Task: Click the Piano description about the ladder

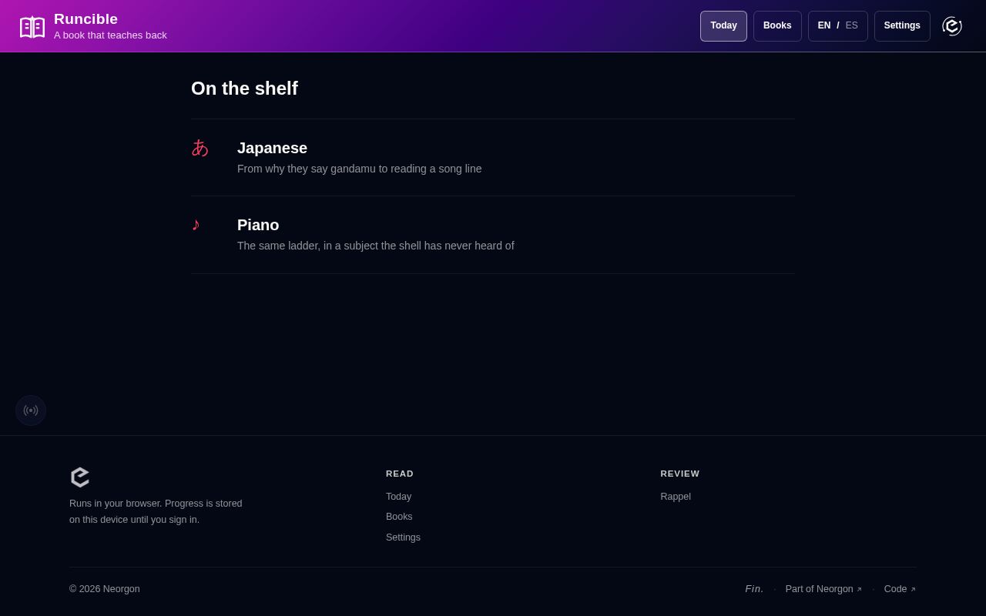Action: pyautogui.click(x=376, y=246)
